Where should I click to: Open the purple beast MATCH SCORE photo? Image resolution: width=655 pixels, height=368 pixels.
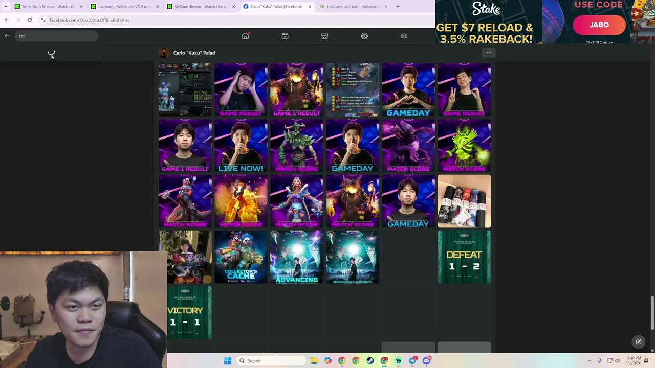[x=408, y=146]
